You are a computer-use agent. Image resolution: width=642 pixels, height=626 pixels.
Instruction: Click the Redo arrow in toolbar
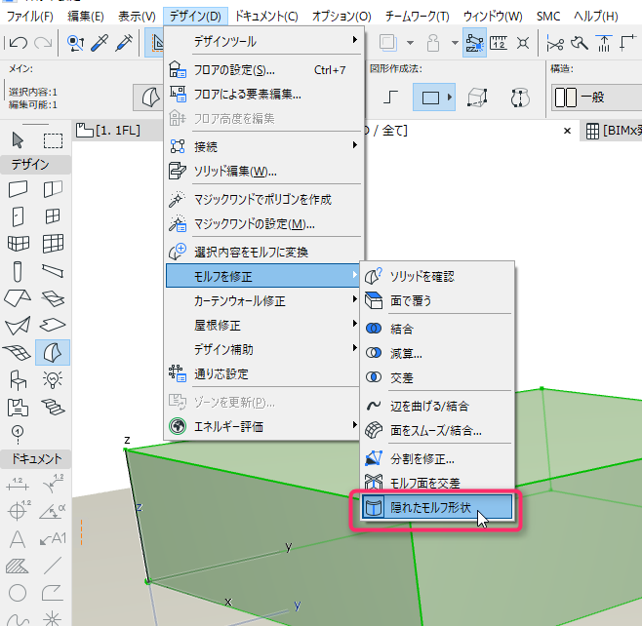[x=43, y=43]
